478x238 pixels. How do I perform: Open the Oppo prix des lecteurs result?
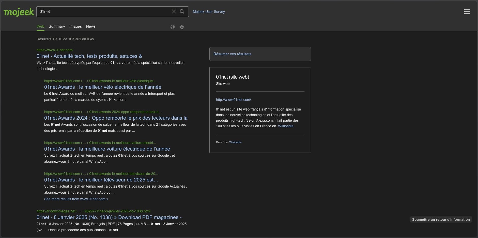[x=116, y=118]
